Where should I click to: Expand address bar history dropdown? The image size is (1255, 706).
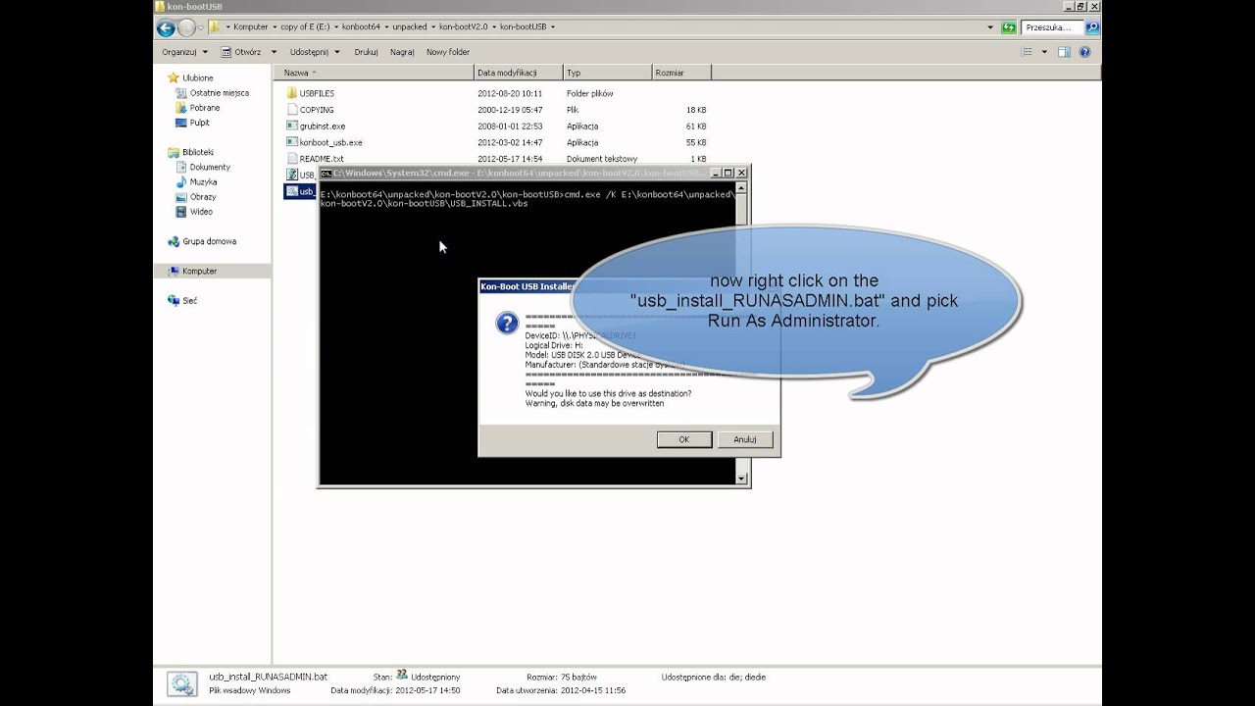[x=990, y=27]
